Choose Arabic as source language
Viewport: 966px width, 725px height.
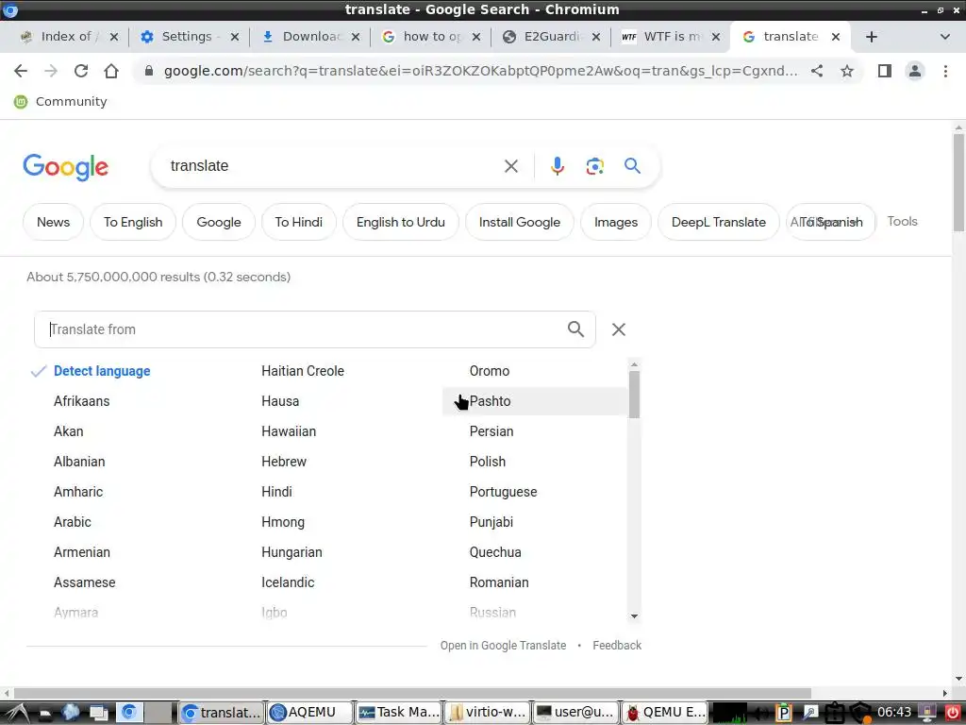[72, 522]
